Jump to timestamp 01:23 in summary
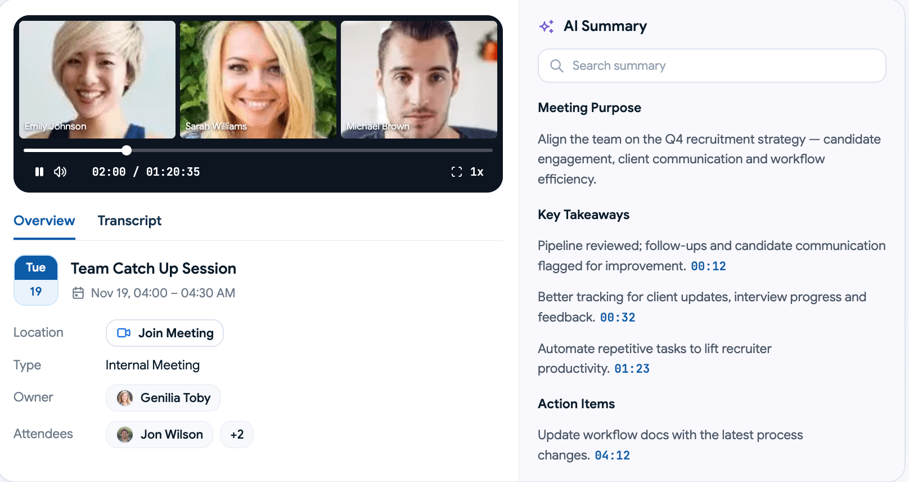909x482 pixels. pyautogui.click(x=632, y=369)
